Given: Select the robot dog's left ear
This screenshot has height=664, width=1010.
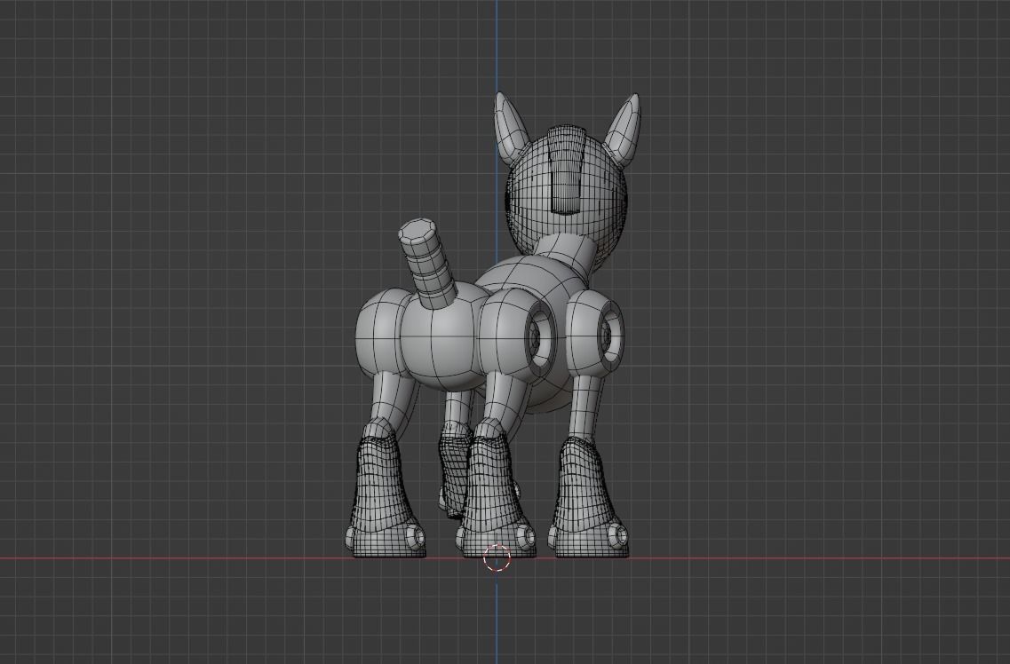Looking at the screenshot, I should [510, 127].
